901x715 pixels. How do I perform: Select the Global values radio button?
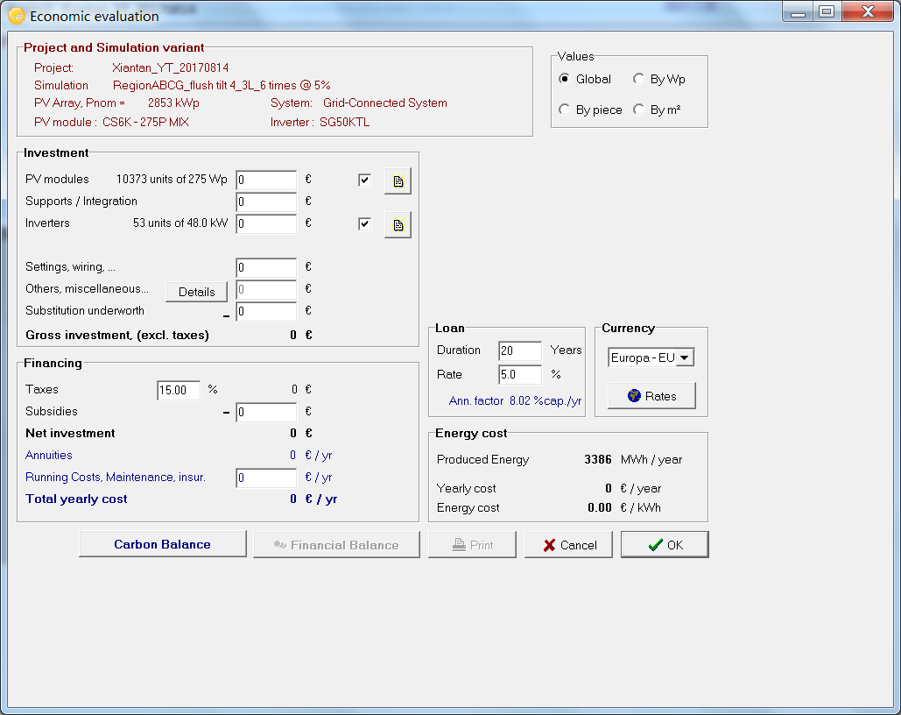tap(565, 79)
